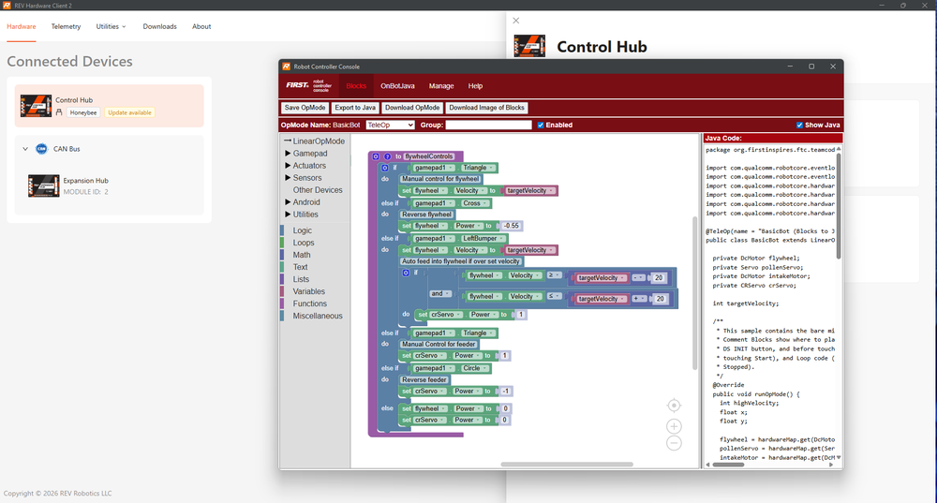Click the Update available badge

(129, 112)
